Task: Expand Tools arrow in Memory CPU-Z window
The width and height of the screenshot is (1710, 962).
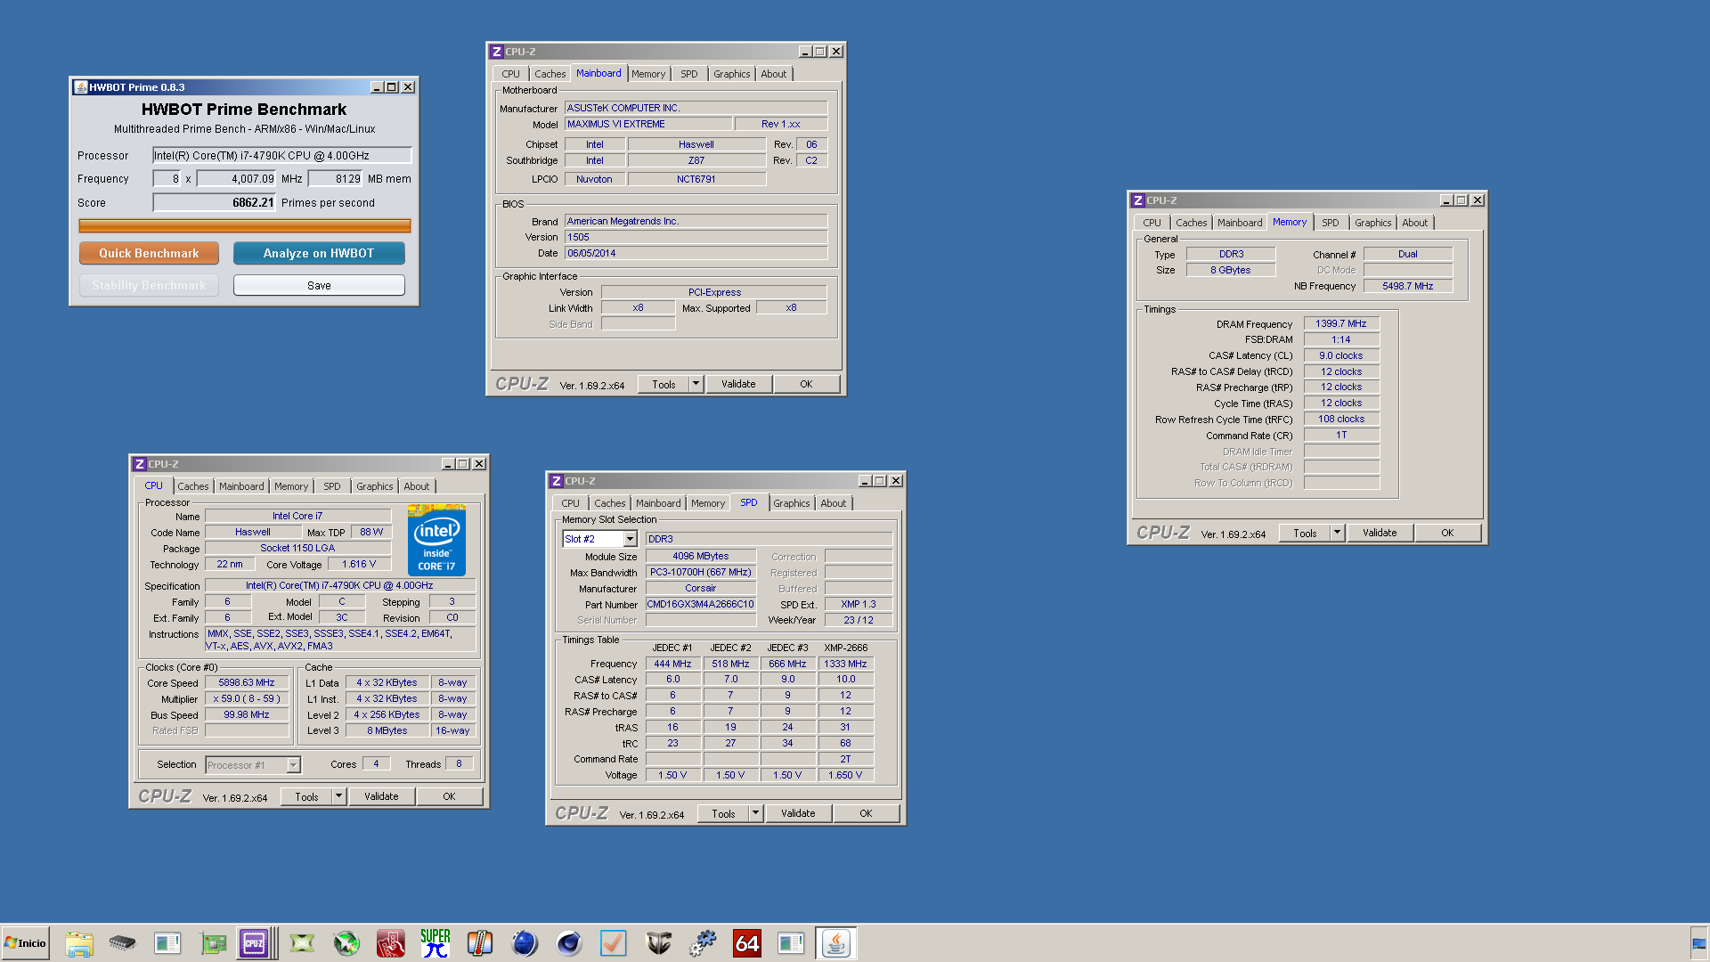Action: pos(1337,534)
